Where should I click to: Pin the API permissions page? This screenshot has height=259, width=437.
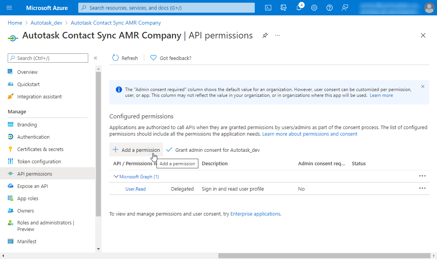coord(265,35)
